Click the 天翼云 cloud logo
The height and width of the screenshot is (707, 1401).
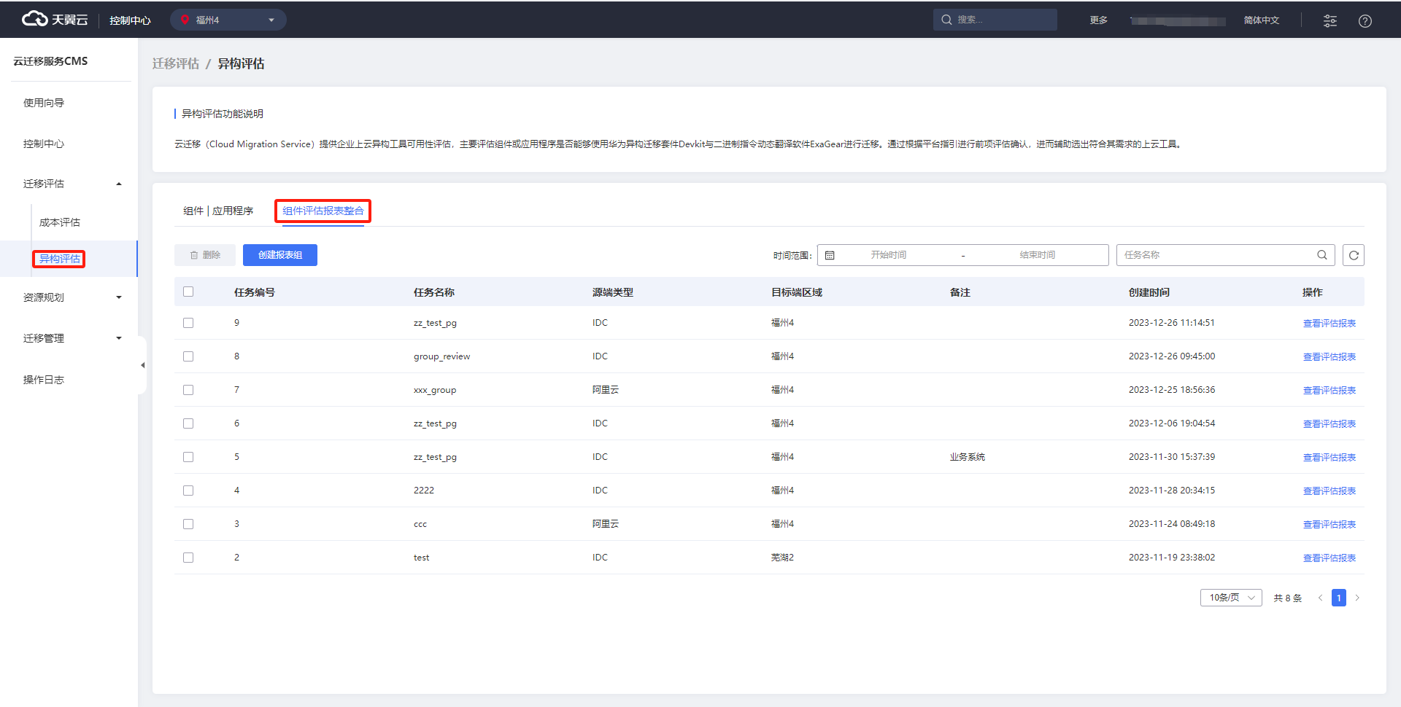click(x=55, y=20)
